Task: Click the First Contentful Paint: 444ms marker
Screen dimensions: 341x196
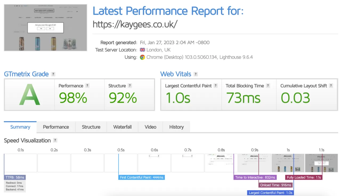Action: pos(142,177)
